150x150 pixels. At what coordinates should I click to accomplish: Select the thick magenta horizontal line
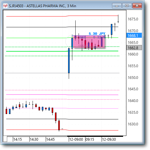point(62,94)
